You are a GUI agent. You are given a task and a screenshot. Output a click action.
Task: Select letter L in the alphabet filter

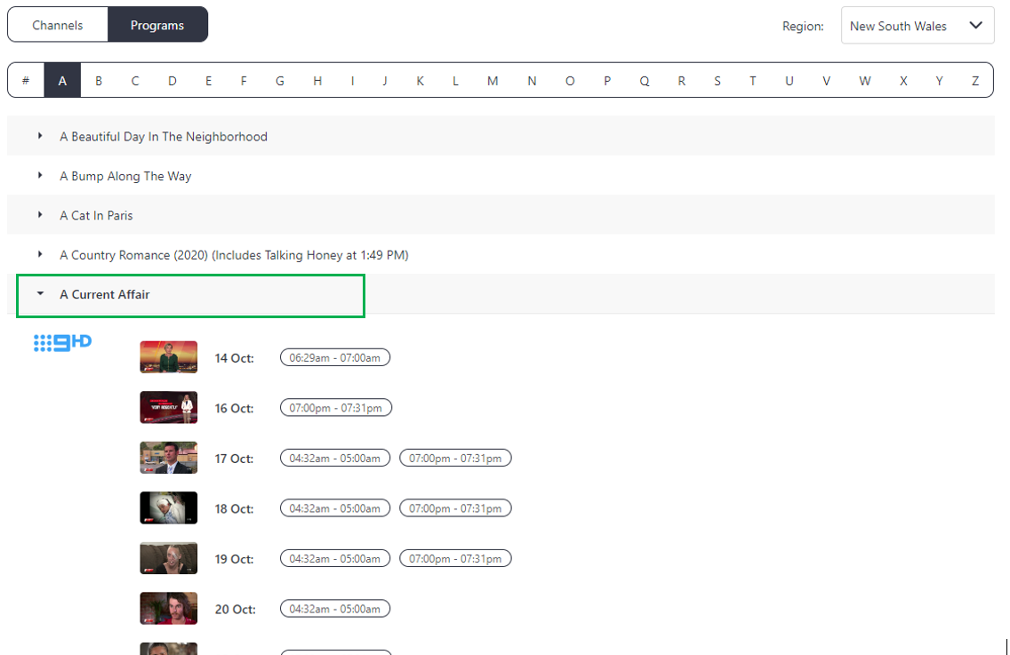click(x=455, y=81)
